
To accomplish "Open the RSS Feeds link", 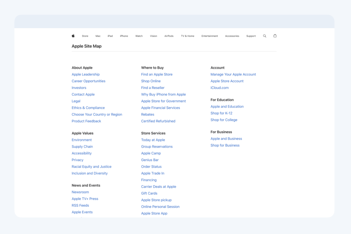I will click(x=80, y=205).
